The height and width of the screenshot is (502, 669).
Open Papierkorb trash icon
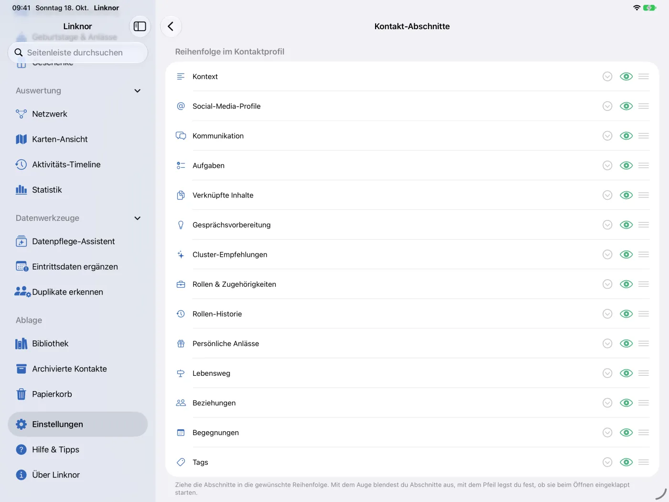coord(21,394)
